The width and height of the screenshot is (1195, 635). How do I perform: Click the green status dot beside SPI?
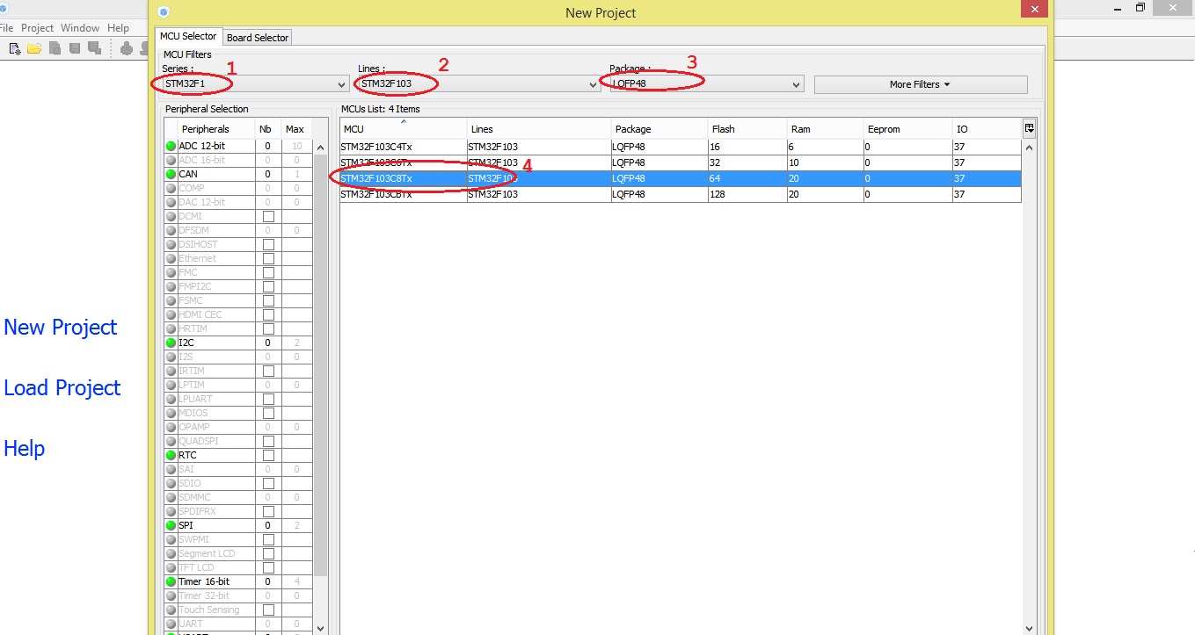point(171,525)
